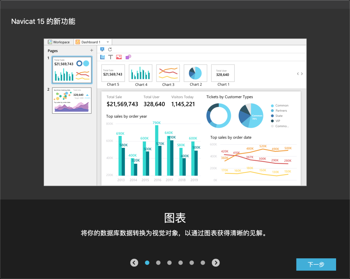Switch to the Workspace tab in the preview
The height and width of the screenshot is (279, 350).
(59, 42)
